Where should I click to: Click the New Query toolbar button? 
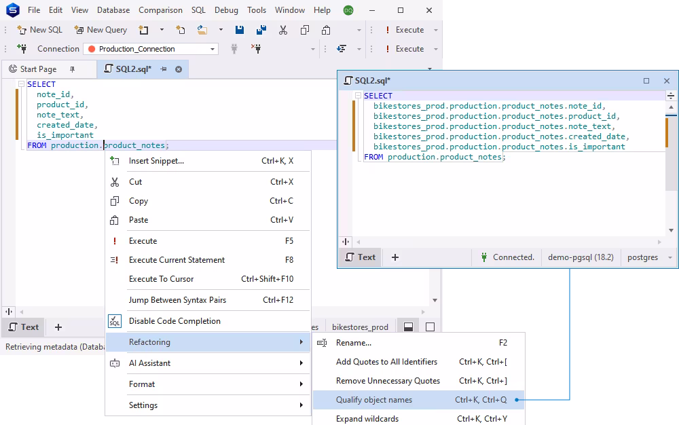click(100, 29)
